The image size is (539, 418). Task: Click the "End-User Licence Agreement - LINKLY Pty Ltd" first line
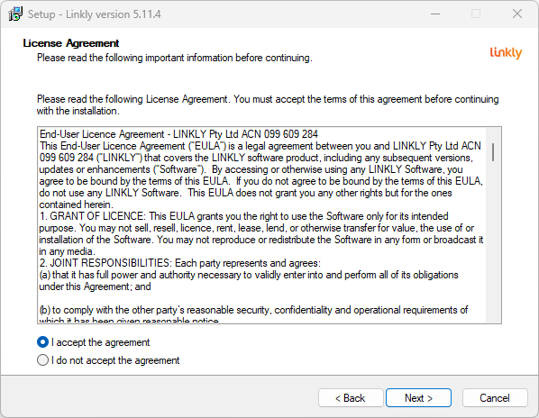click(178, 133)
